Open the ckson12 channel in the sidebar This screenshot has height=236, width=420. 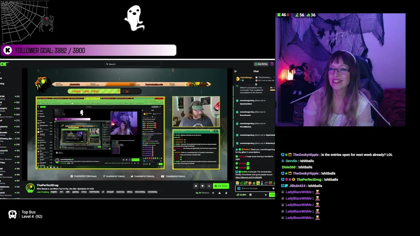click(x=10, y=151)
